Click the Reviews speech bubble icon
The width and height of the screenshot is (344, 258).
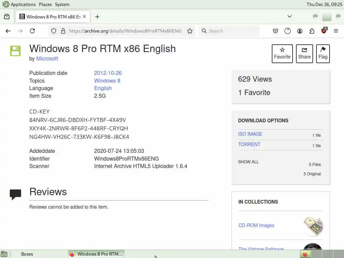click(x=15, y=195)
